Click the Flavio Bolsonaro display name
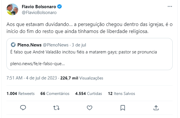This screenshot has width=180, height=118. click(39, 7)
